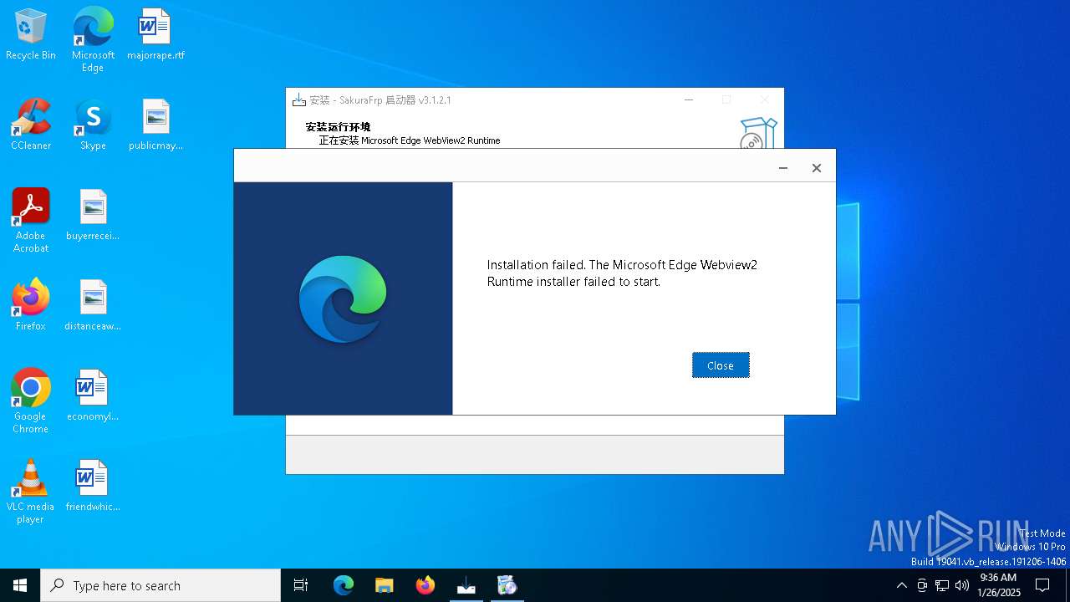
Task: Open the network status tray icon
Action: pyautogui.click(x=942, y=585)
